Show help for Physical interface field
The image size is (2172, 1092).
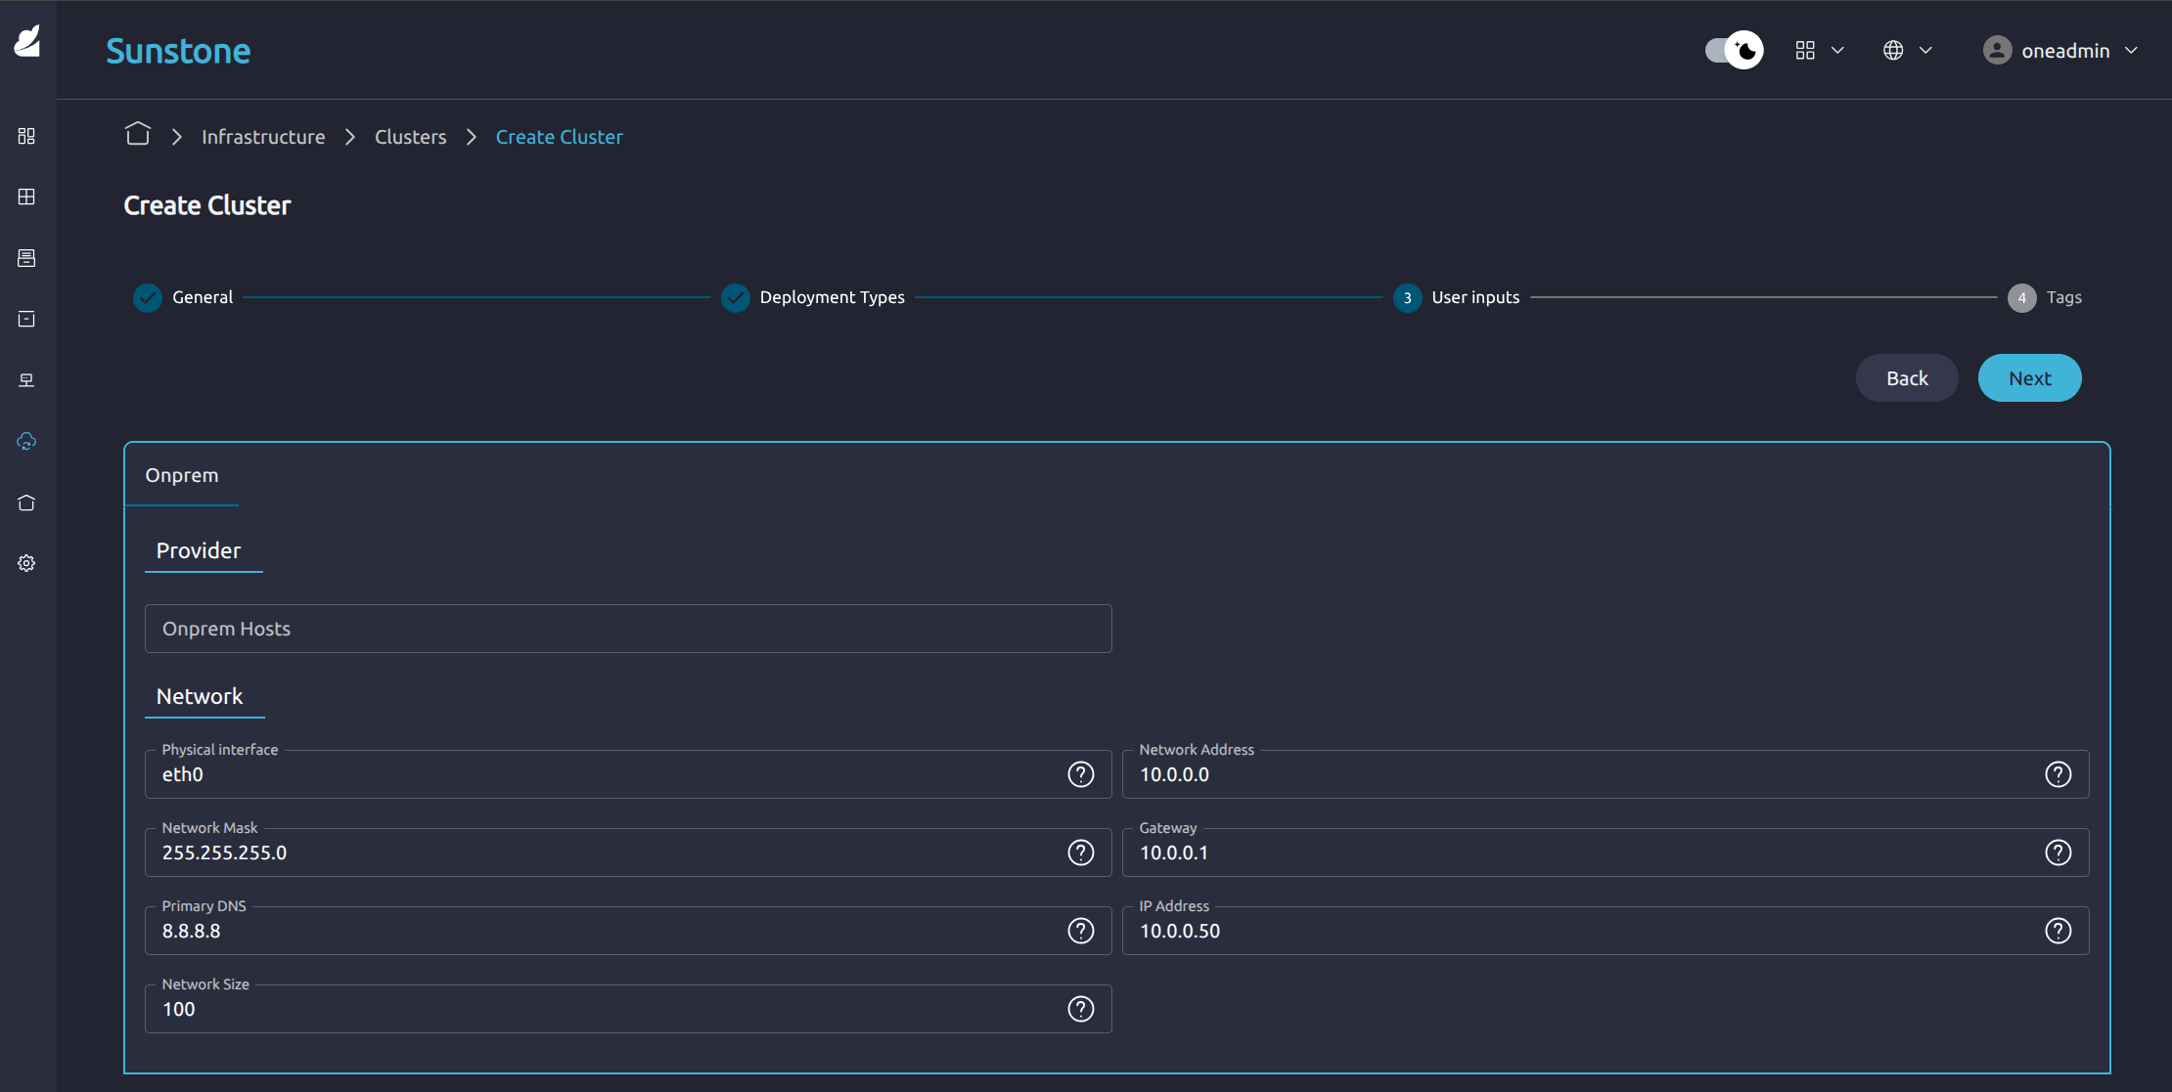click(1080, 774)
